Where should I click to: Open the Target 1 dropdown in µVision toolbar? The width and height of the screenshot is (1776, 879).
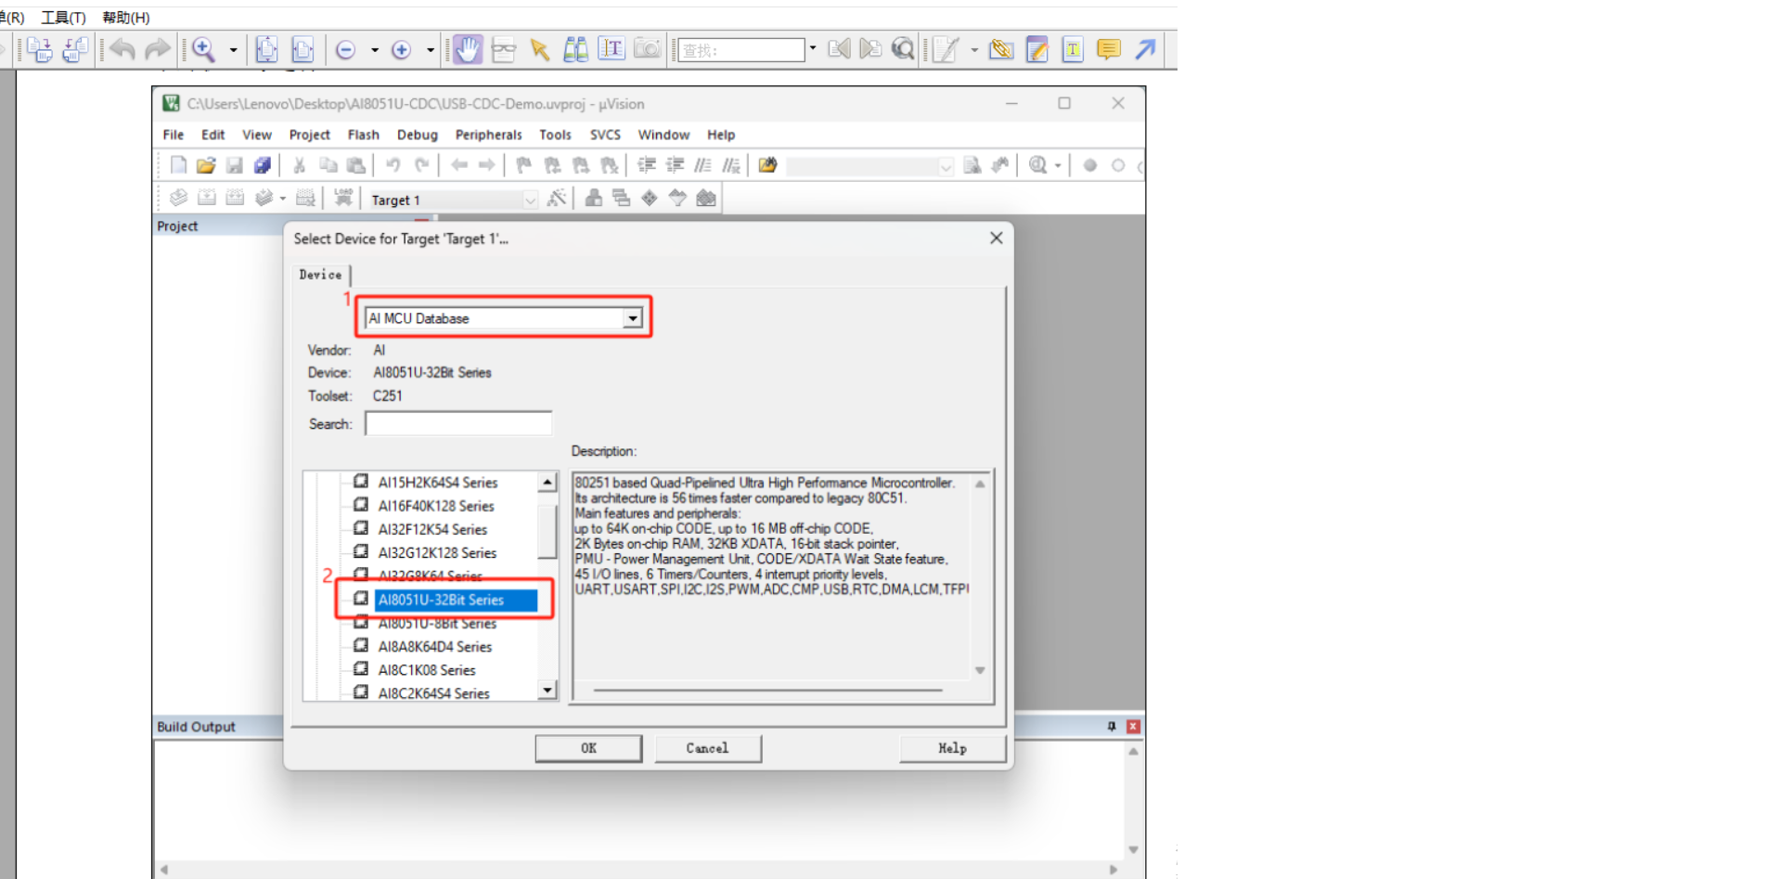530,200
